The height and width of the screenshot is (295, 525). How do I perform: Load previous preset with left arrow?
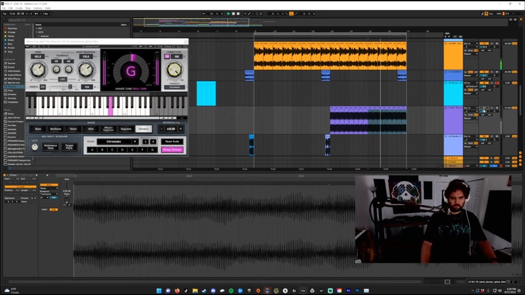tap(141, 46)
